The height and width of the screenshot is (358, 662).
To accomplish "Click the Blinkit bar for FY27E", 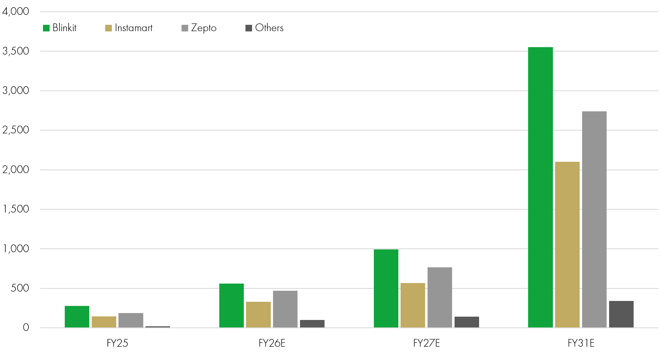I will [x=386, y=289].
